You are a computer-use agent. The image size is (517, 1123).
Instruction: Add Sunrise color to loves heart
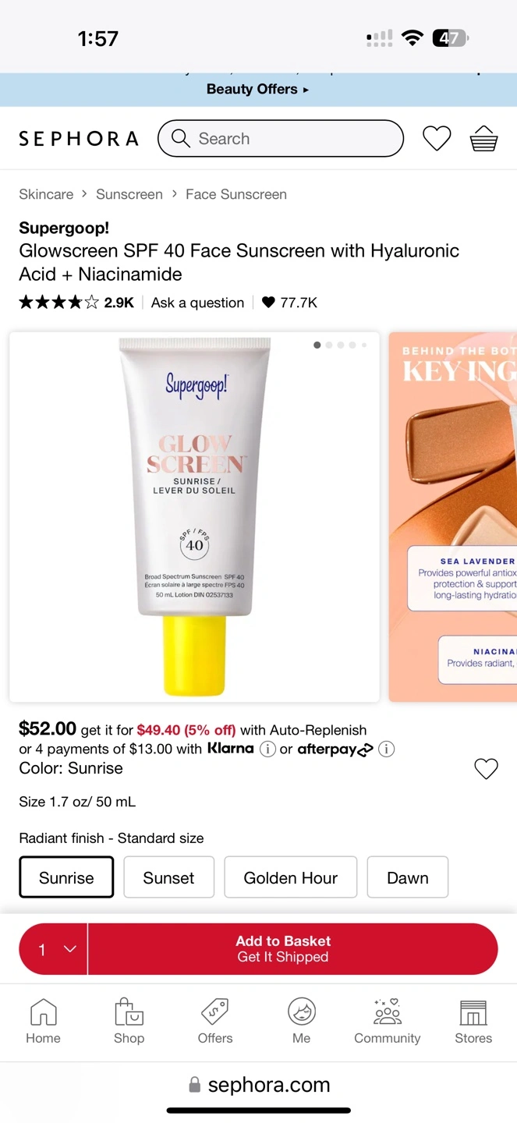486,769
